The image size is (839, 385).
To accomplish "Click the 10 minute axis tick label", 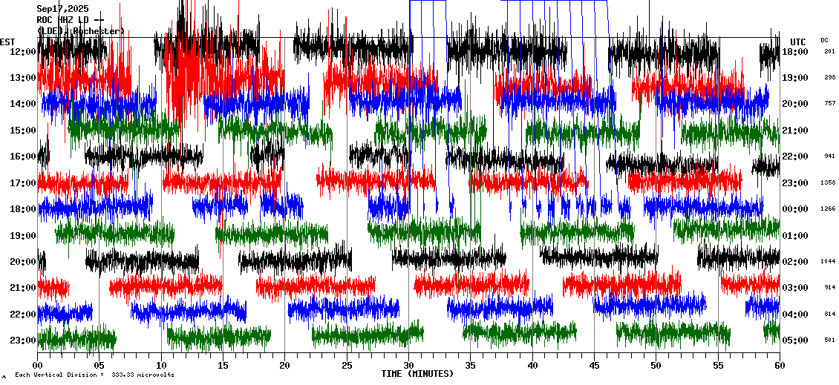I will point(161,366).
